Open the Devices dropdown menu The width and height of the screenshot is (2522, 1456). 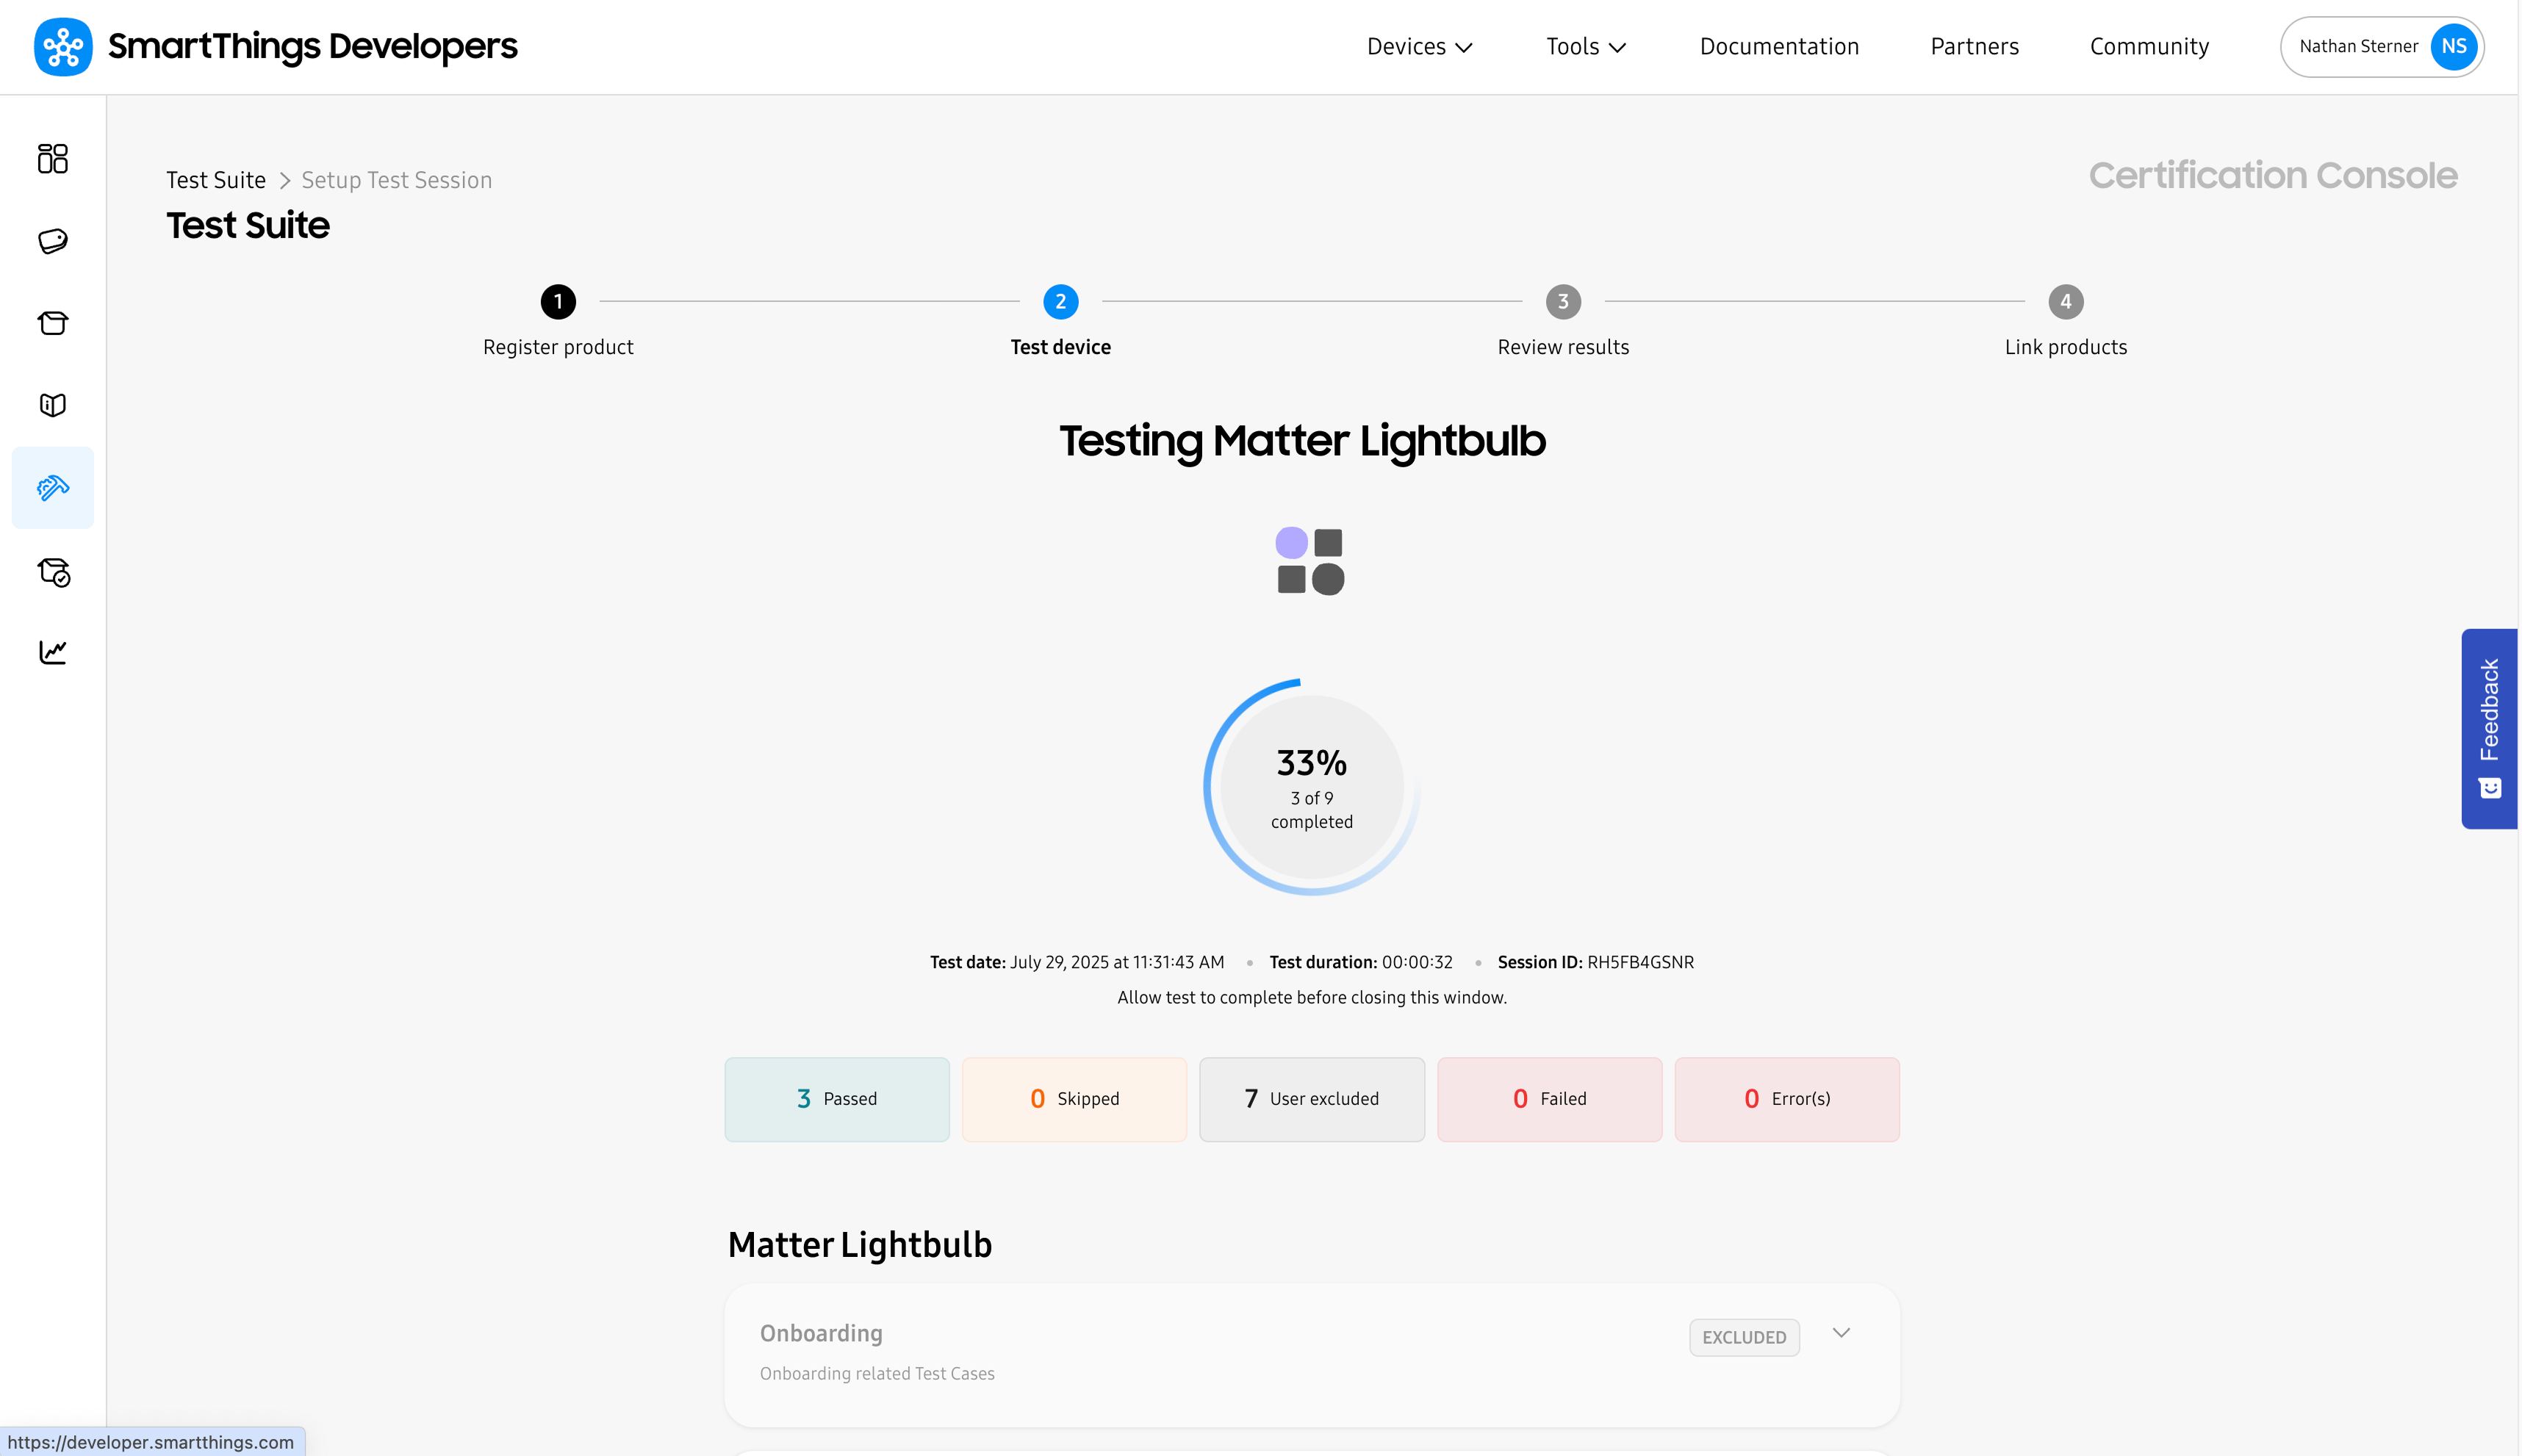click(1419, 46)
